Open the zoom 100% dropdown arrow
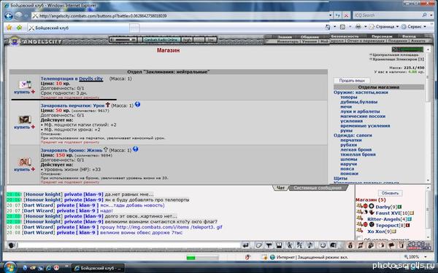Image resolution: width=438 pixels, height=273 pixels. tap(426, 257)
